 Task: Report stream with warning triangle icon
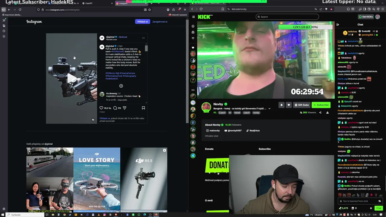pyautogui.click(x=327, y=112)
